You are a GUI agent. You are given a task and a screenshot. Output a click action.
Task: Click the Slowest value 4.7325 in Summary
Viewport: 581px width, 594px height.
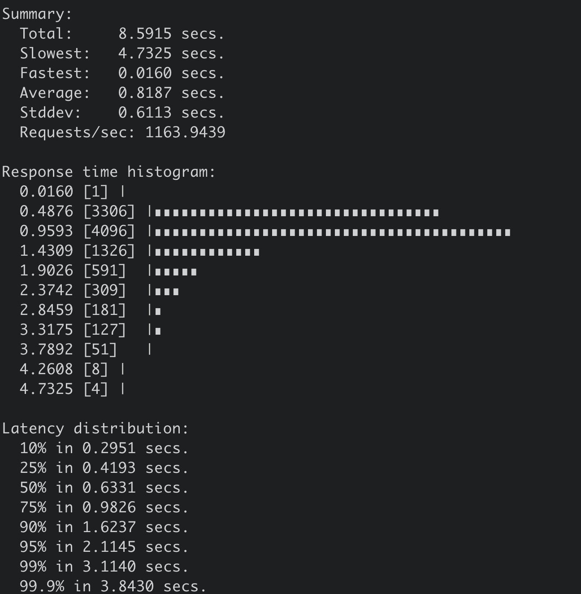(145, 53)
